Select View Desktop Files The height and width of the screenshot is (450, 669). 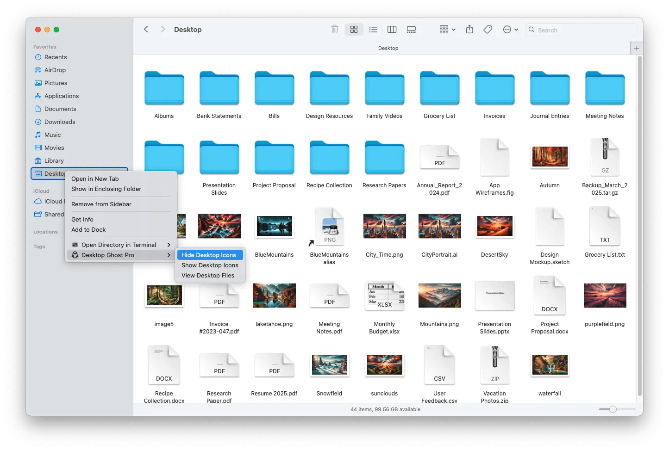pyautogui.click(x=210, y=275)
